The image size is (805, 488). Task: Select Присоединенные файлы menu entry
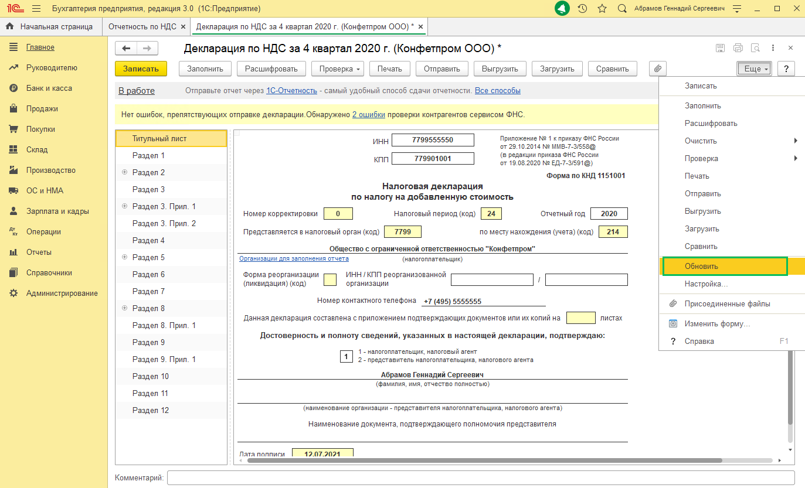[x=732, y=304]
